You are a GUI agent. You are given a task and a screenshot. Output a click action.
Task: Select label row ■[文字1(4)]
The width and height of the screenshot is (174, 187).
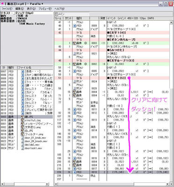[112, 33]
